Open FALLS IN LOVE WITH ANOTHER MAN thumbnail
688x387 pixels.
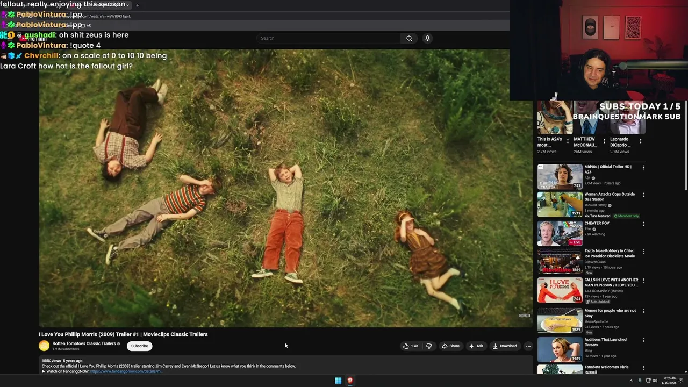[560, 290]
